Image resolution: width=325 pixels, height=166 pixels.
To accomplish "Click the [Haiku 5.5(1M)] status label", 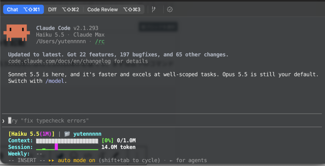I will [31, 134].
